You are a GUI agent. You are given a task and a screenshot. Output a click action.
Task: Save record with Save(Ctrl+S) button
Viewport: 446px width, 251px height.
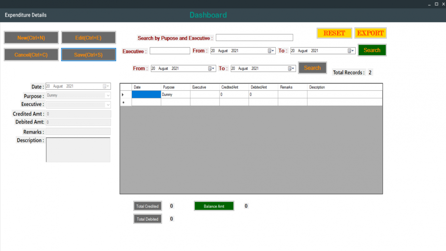(89, 55)
